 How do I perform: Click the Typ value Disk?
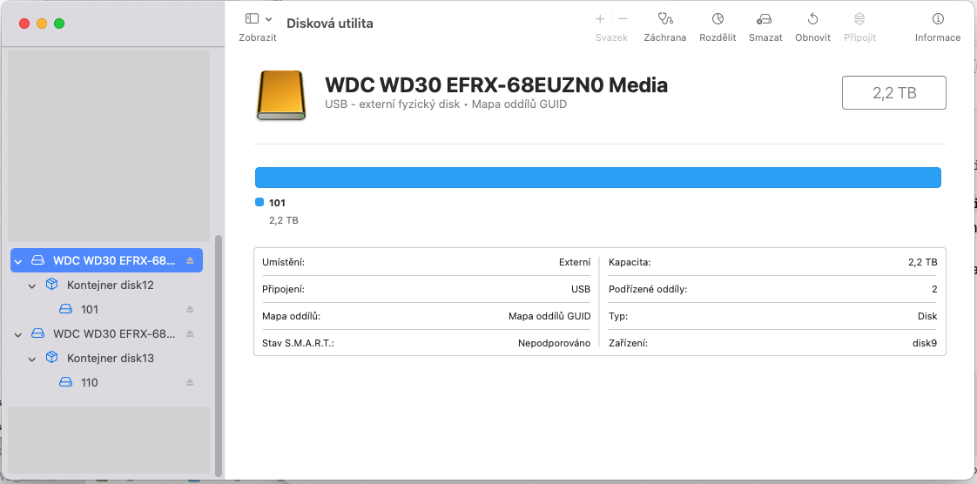[927, 317]
